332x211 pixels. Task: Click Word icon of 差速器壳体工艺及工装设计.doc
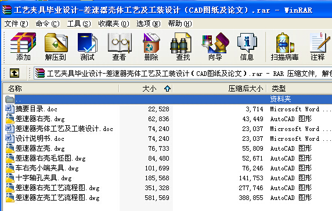[x=10, y=129]
